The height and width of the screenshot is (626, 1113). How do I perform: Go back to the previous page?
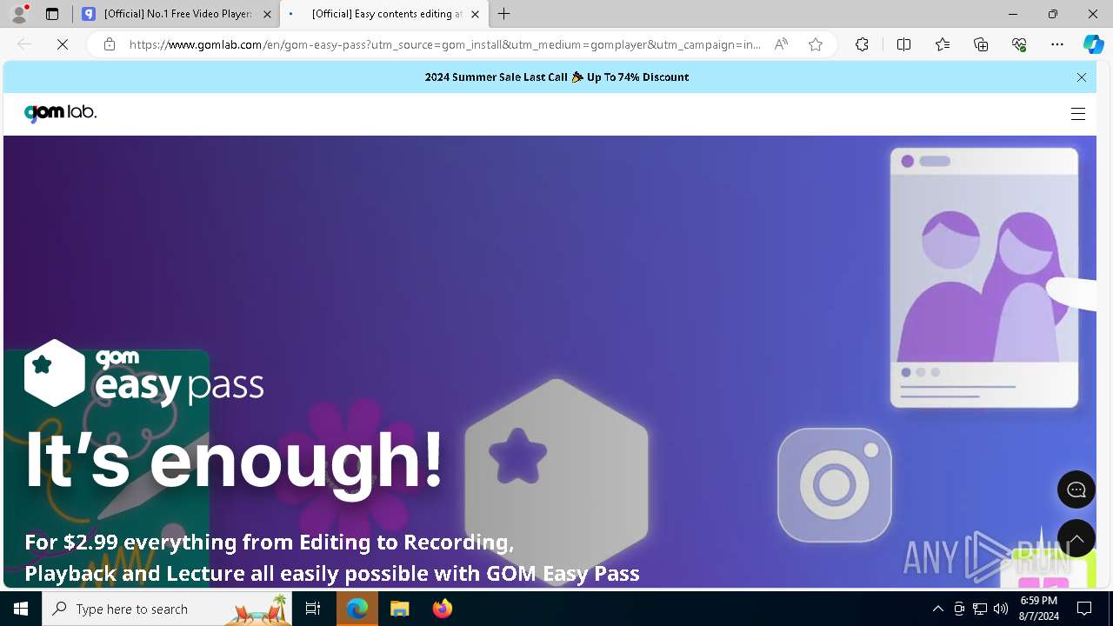click(24, 44)
